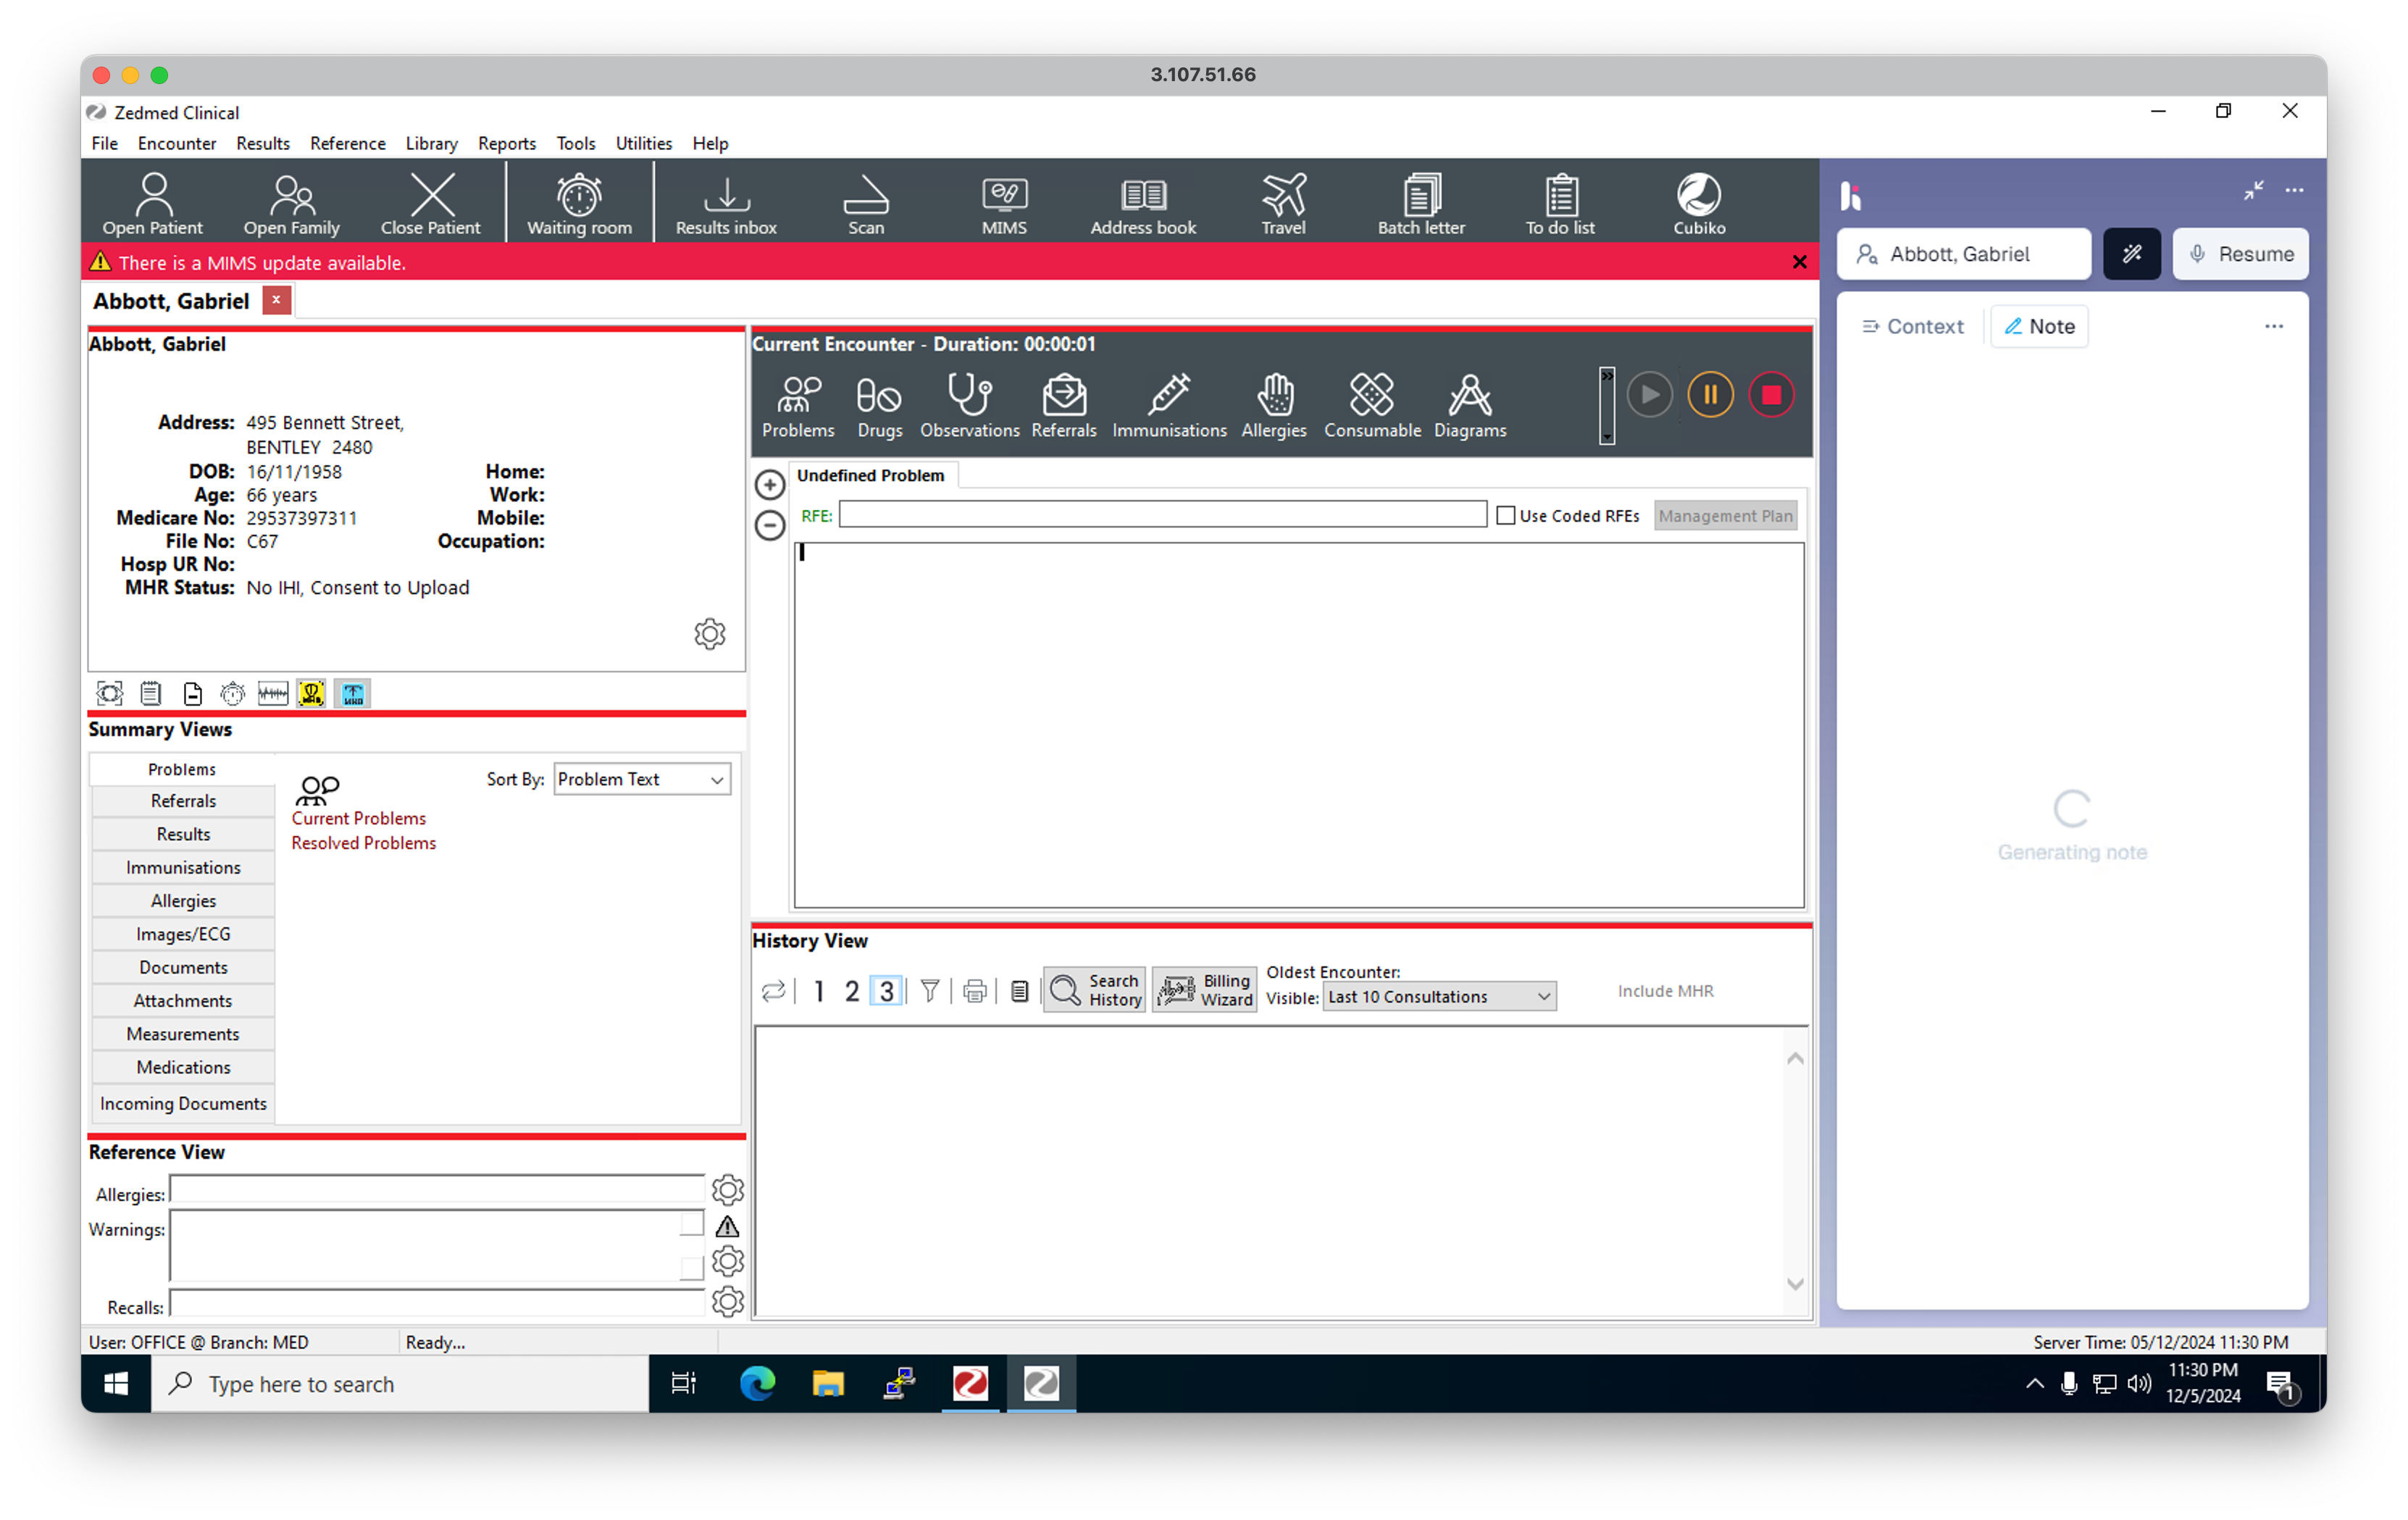
Task: Click the History View filter funnel icon
Action: click(929, 991)
